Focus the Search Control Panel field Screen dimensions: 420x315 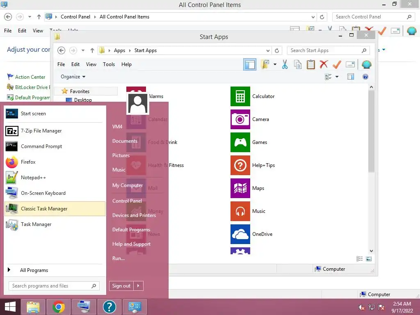pyautogui.click(x=374, y=17)
